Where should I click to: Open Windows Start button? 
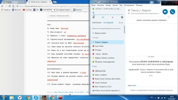click(x=3, y=97)
